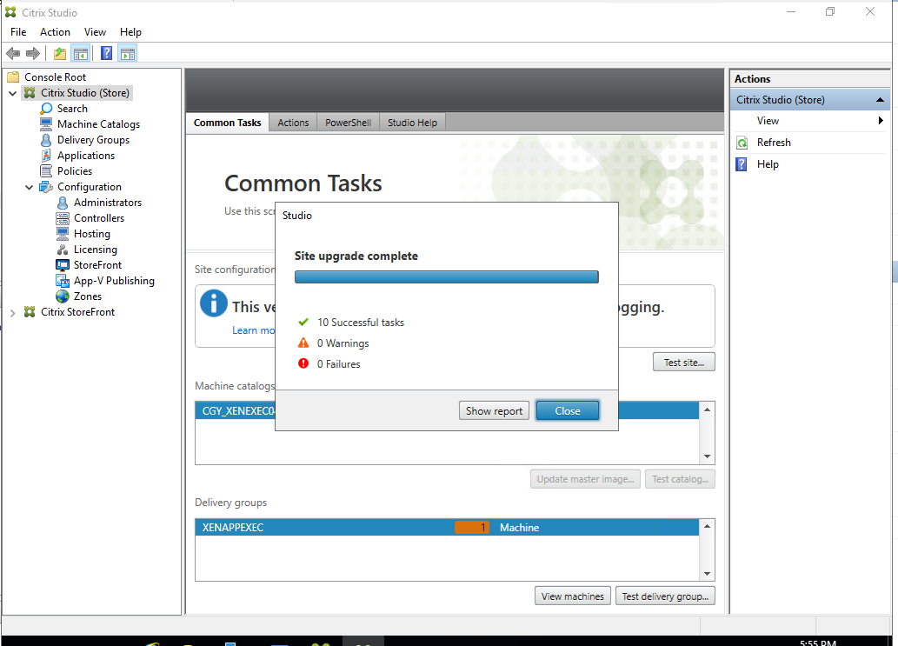Select Licensing in the Configuration tree

coord(95,250)
